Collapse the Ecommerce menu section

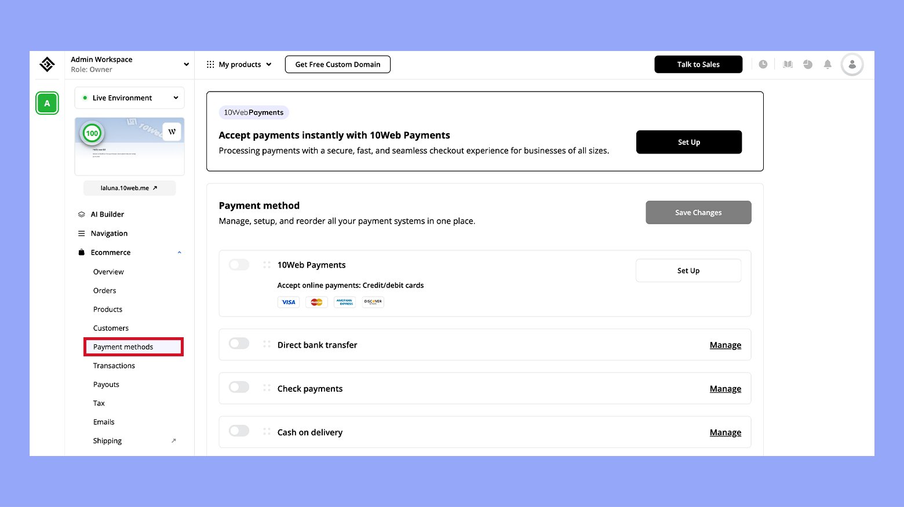(x=179, y=253)
